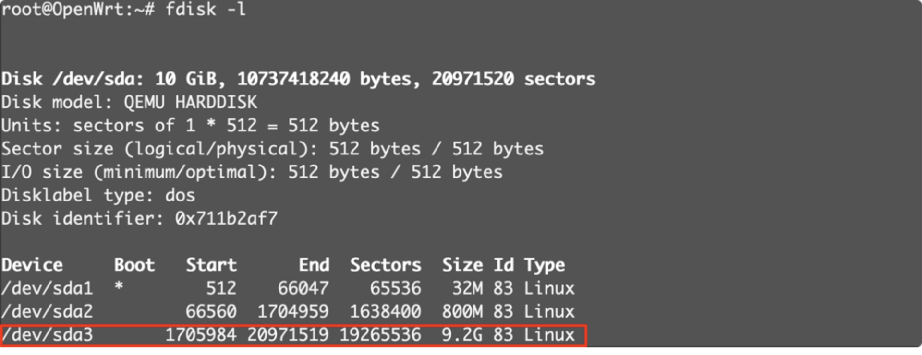Click the fdisk -l command text
The width and height of the screenshot is (922, 355).
coord(205,10)
